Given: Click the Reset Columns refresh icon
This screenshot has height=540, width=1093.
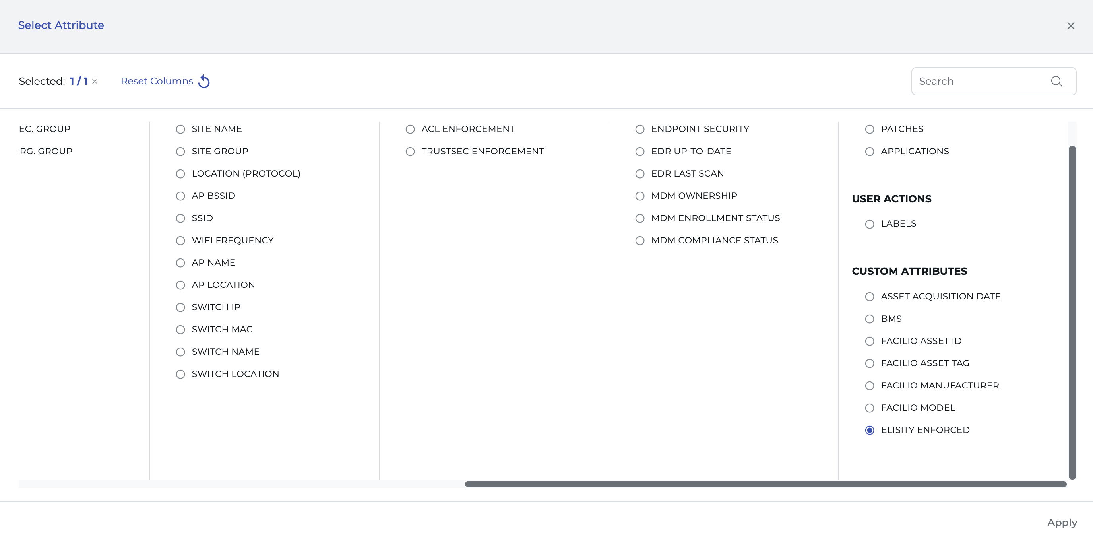Looking at the screenshot, I should [204, 81].
